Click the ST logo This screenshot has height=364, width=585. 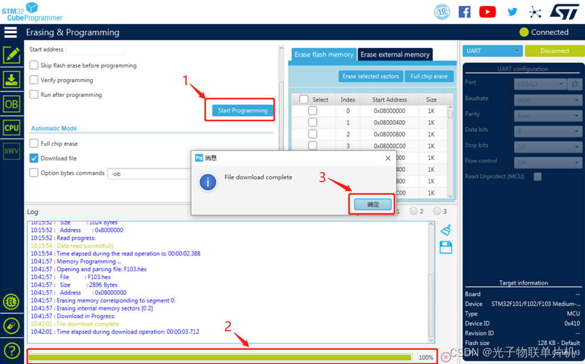[x=564, y=12]
